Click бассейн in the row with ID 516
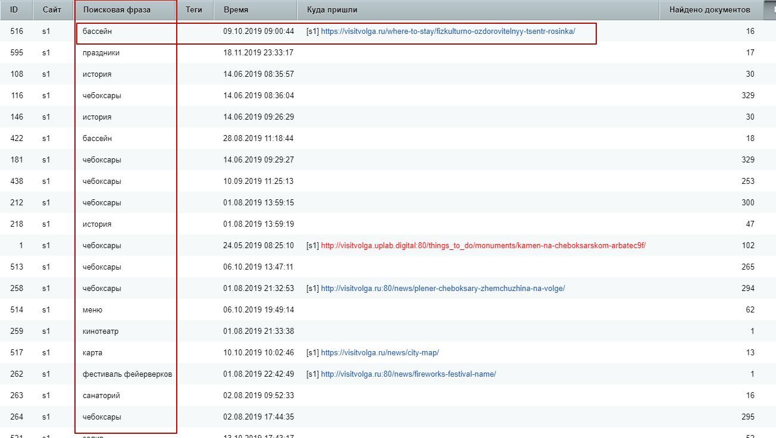The image size is (776, 438). (x=97, y=32)
